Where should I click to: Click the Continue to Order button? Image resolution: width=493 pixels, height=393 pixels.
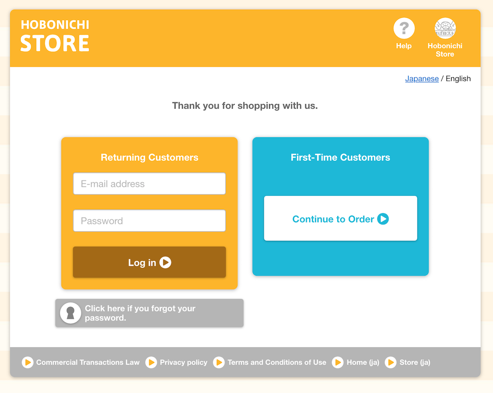(x=341, y=218)
